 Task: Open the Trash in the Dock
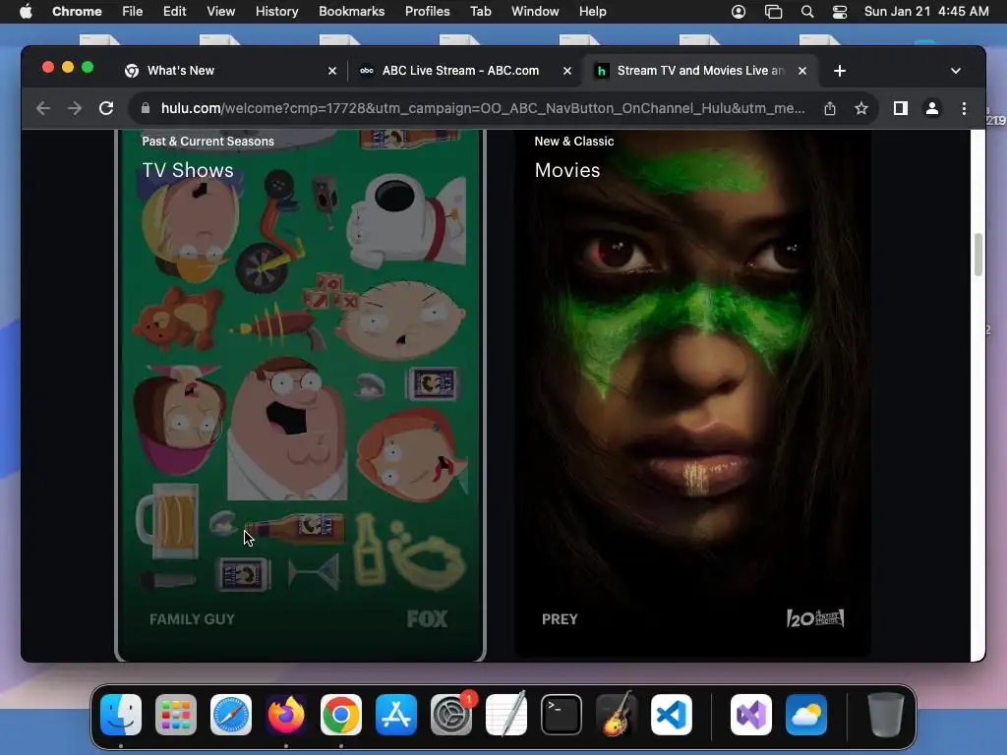pos(886,715)
